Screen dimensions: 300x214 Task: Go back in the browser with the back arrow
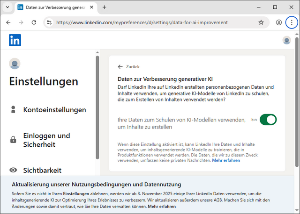click(x=8, y=22)
